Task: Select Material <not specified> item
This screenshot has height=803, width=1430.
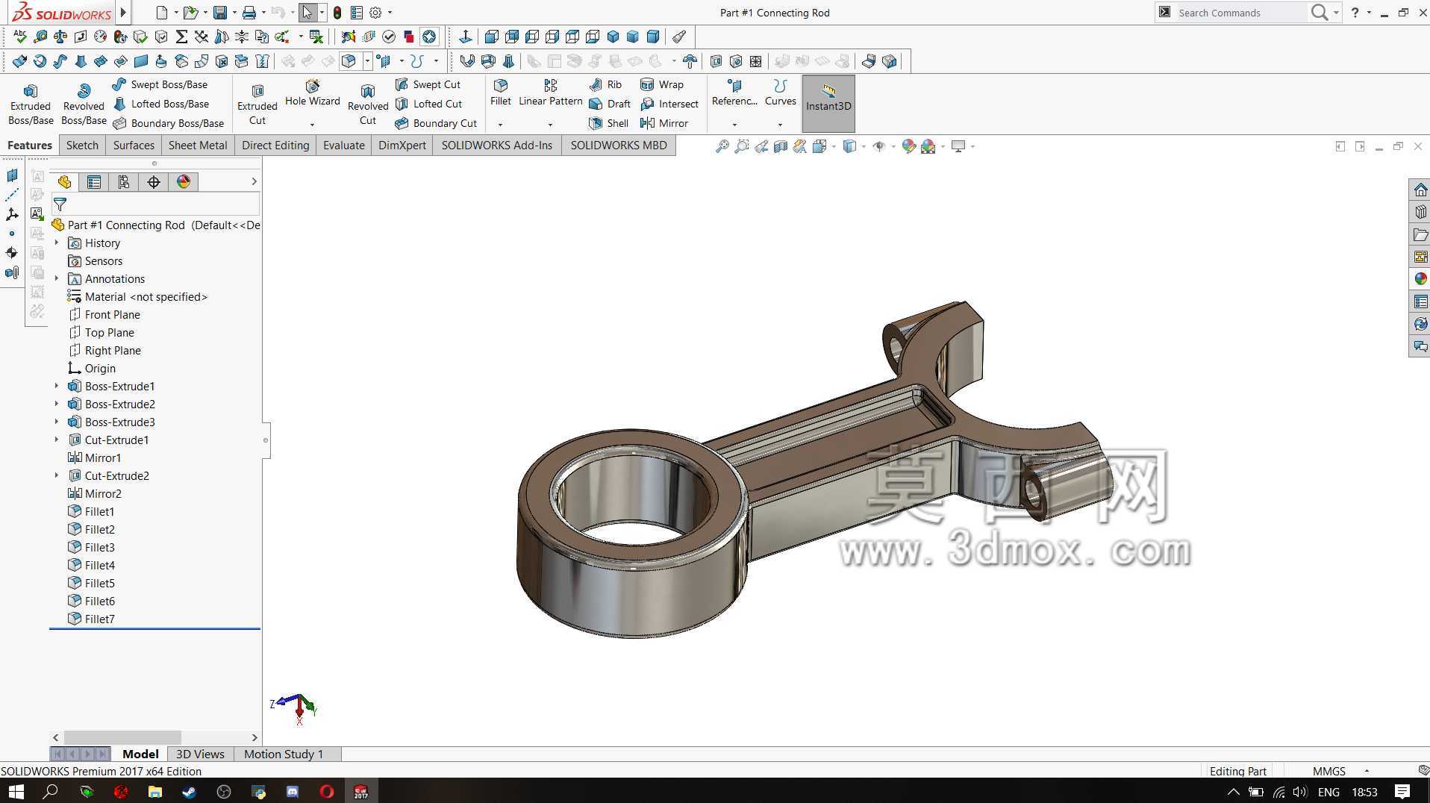Action: tap(137, 296)
